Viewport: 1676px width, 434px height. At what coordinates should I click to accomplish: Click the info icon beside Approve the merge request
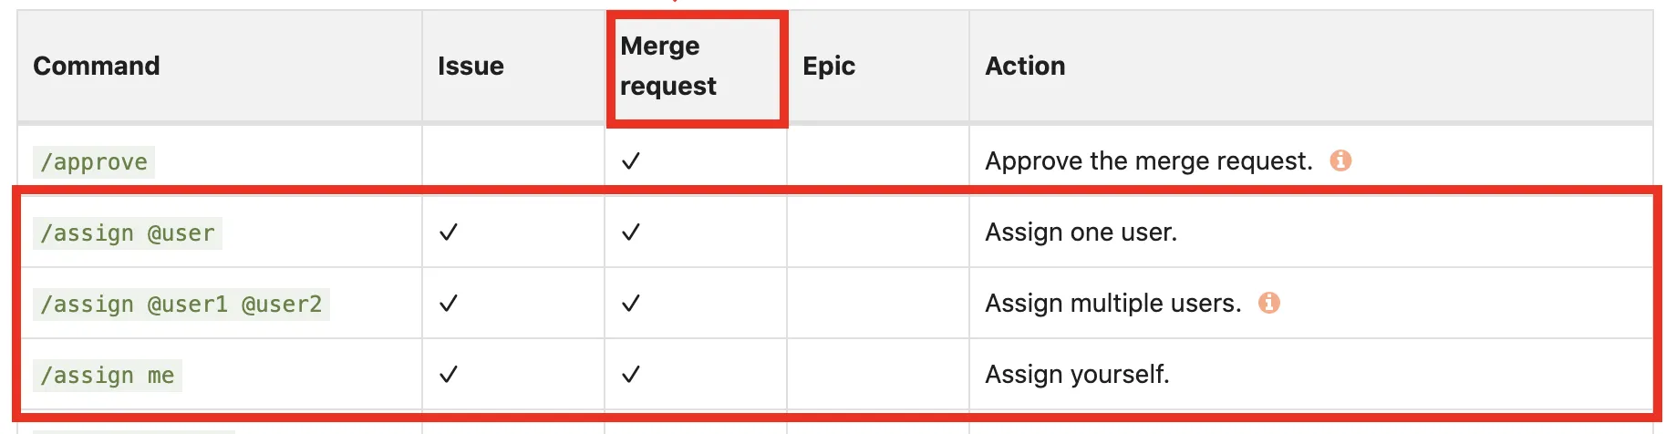pyautogui.click(x=1340, y=160)
